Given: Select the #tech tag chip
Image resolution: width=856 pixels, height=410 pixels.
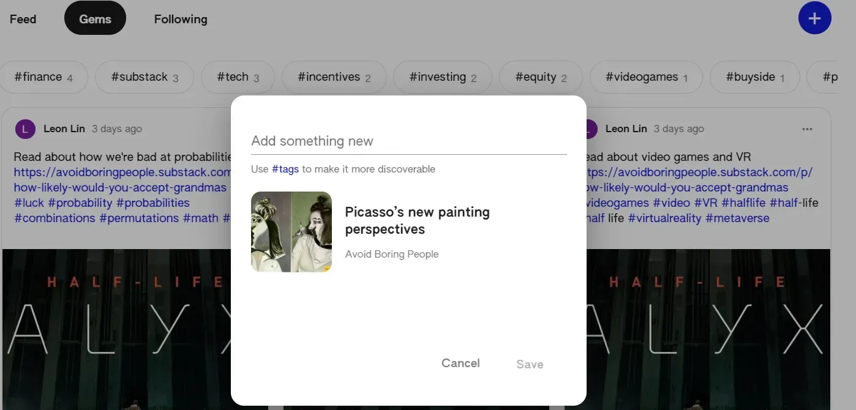Looking at the screenshot, I should 238,77.
